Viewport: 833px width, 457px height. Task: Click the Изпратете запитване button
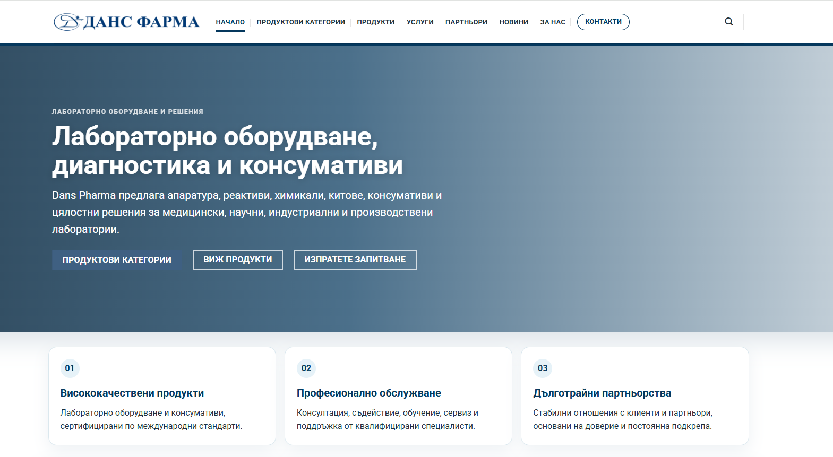(355, 260)
